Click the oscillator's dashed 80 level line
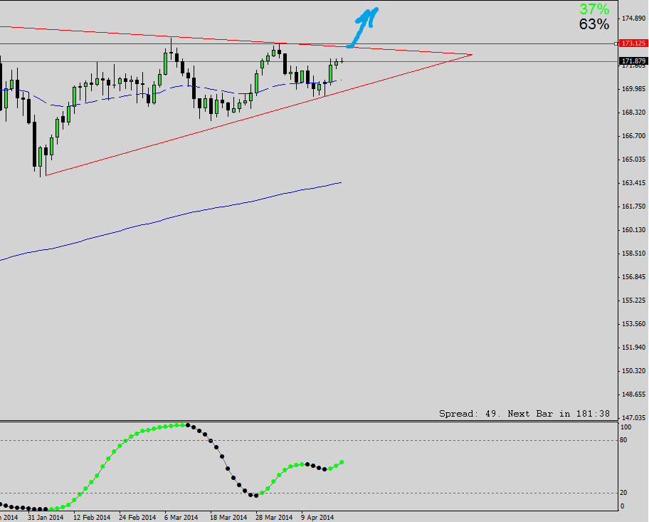Viewport: 649px width, 522px height. pyautogui.click(x=308, y=440)
